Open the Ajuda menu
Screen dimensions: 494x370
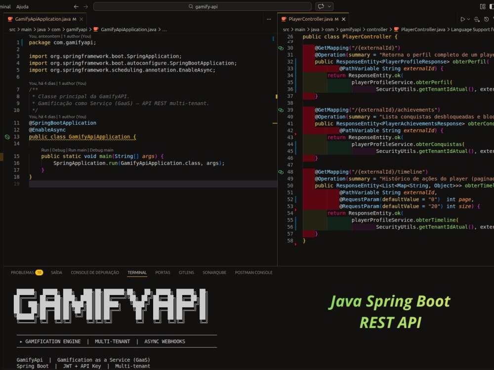pos(22,6)
